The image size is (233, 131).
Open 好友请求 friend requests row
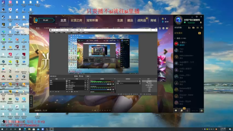click(188, 33)
